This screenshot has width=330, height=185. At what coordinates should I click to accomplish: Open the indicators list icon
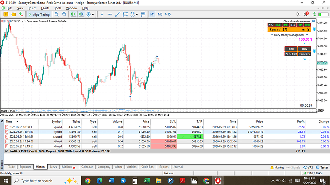click(x=143, y=14)
